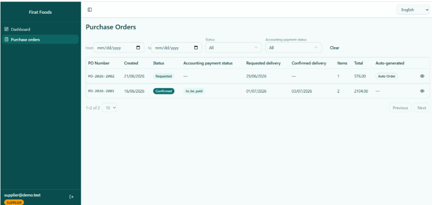Click the Firat Foods title in sidebar
Image resolution: width=434 pixels, height=205 pixels.
tap(40, 12)
